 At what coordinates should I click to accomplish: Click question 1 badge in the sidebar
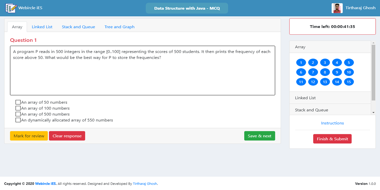pos(301,62)
